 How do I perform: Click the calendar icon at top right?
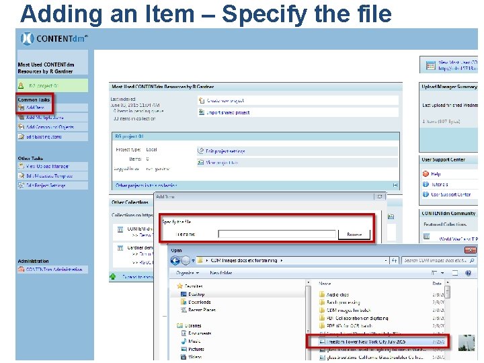pos(430,65)
